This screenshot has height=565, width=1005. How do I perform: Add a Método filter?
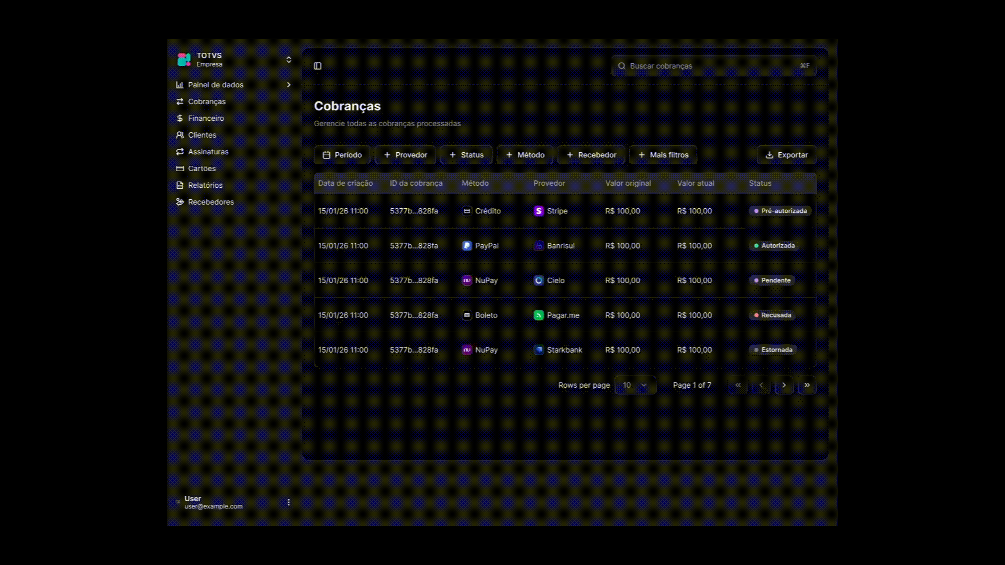(x=525, y=155)
